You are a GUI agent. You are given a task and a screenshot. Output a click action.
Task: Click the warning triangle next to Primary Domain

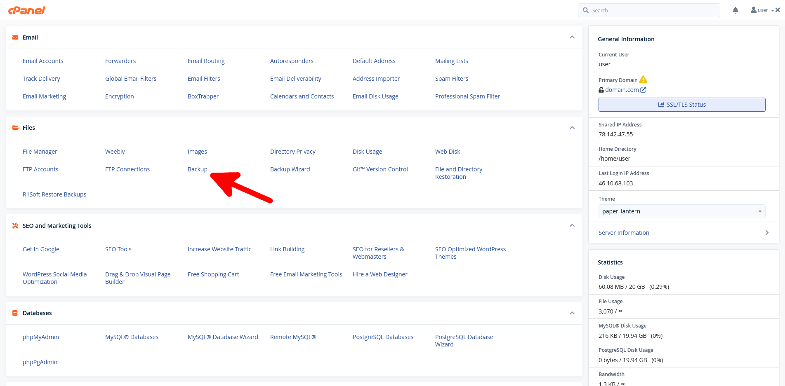644,80
